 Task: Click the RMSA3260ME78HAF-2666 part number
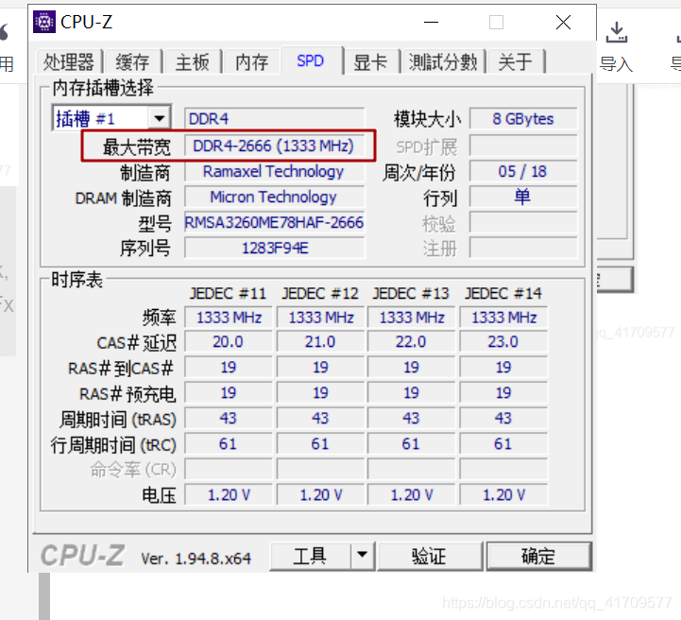(274, 222)
